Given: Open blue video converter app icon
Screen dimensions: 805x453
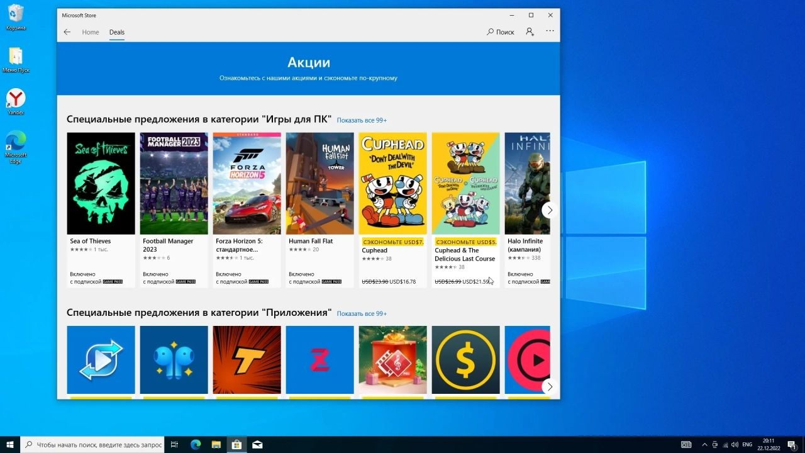Looking at the screenshot, I should (101, 360).
